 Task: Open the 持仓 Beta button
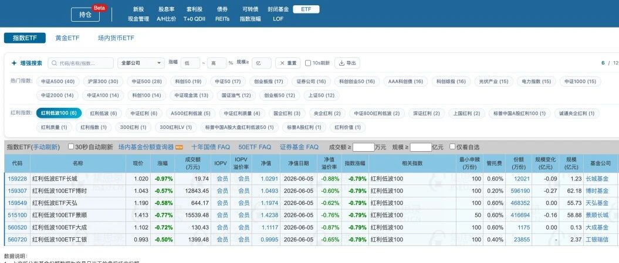[x=85, y=15]
